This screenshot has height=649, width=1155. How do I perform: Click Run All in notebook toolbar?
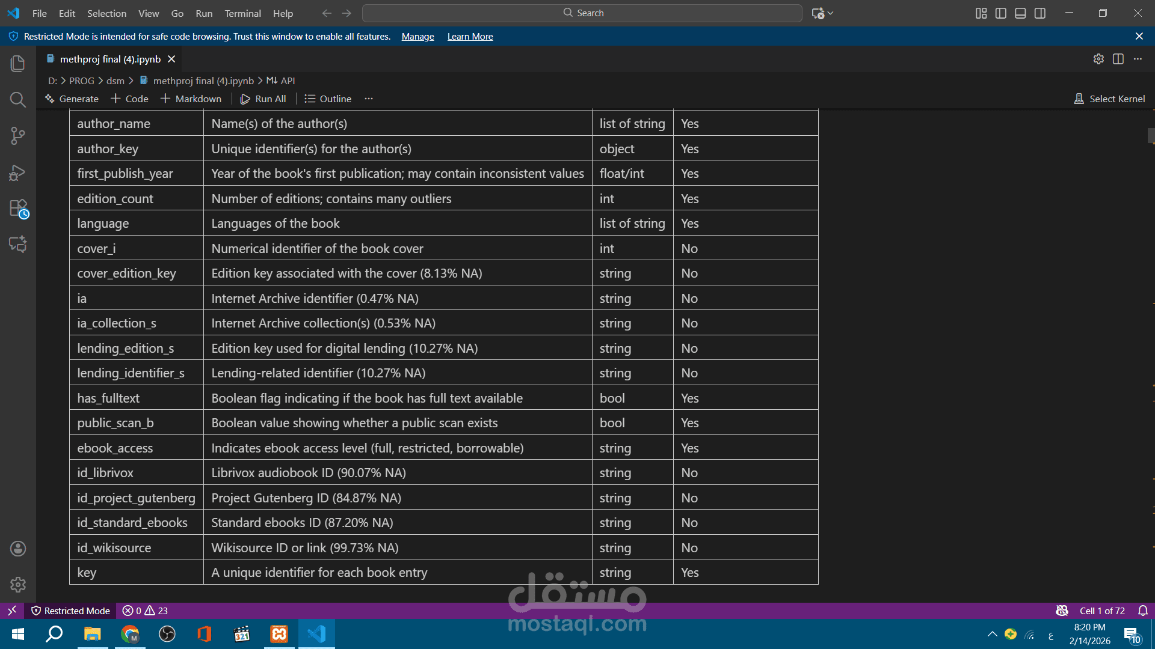(263, 99)
